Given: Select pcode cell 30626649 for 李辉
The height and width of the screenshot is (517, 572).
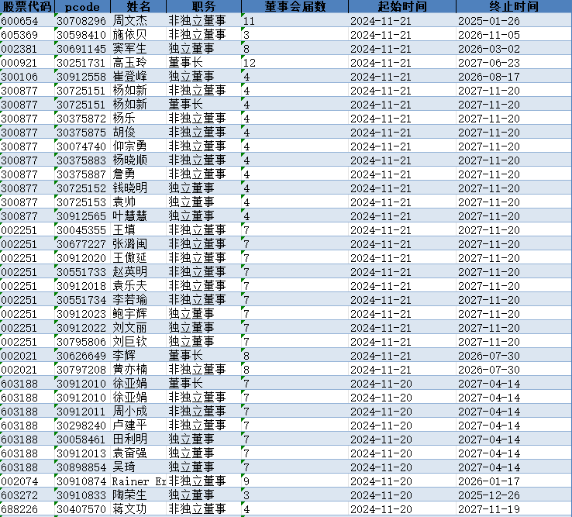Looking at the screenshot, I should pos(81,355).
